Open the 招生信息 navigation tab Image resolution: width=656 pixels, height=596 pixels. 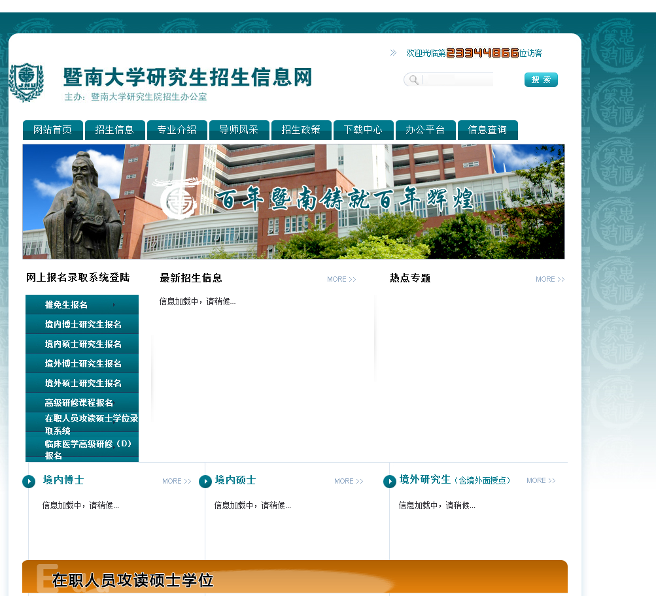pos(114,130)
